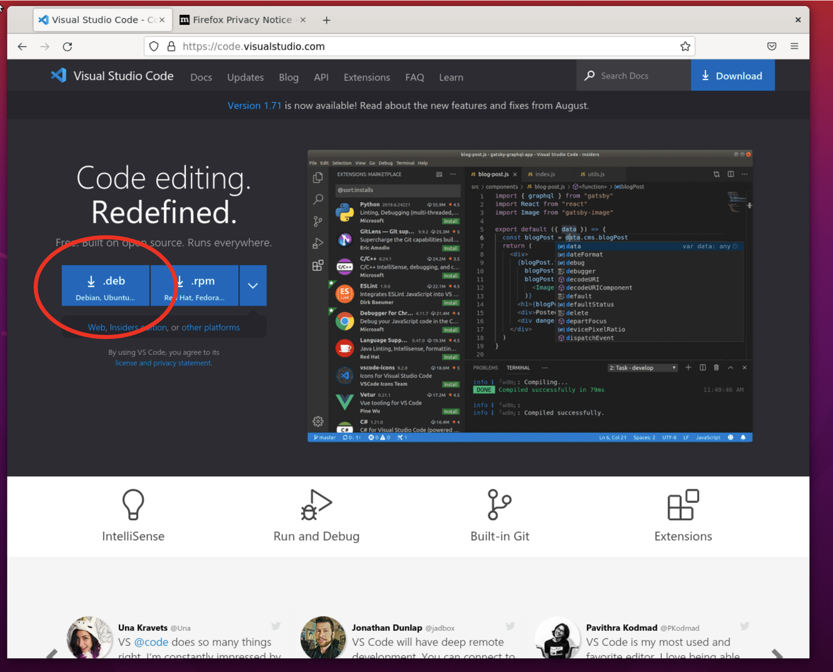Show previous testimonial with left carousel arrow

(52, 654)
